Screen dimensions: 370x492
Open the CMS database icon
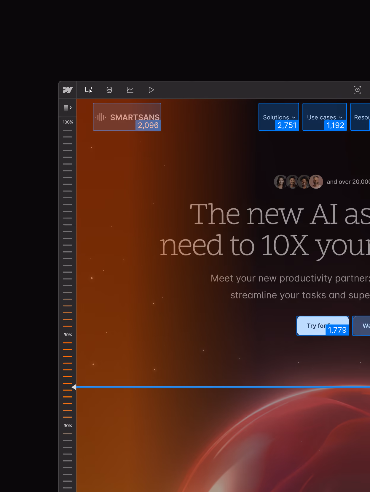[109, 90]
